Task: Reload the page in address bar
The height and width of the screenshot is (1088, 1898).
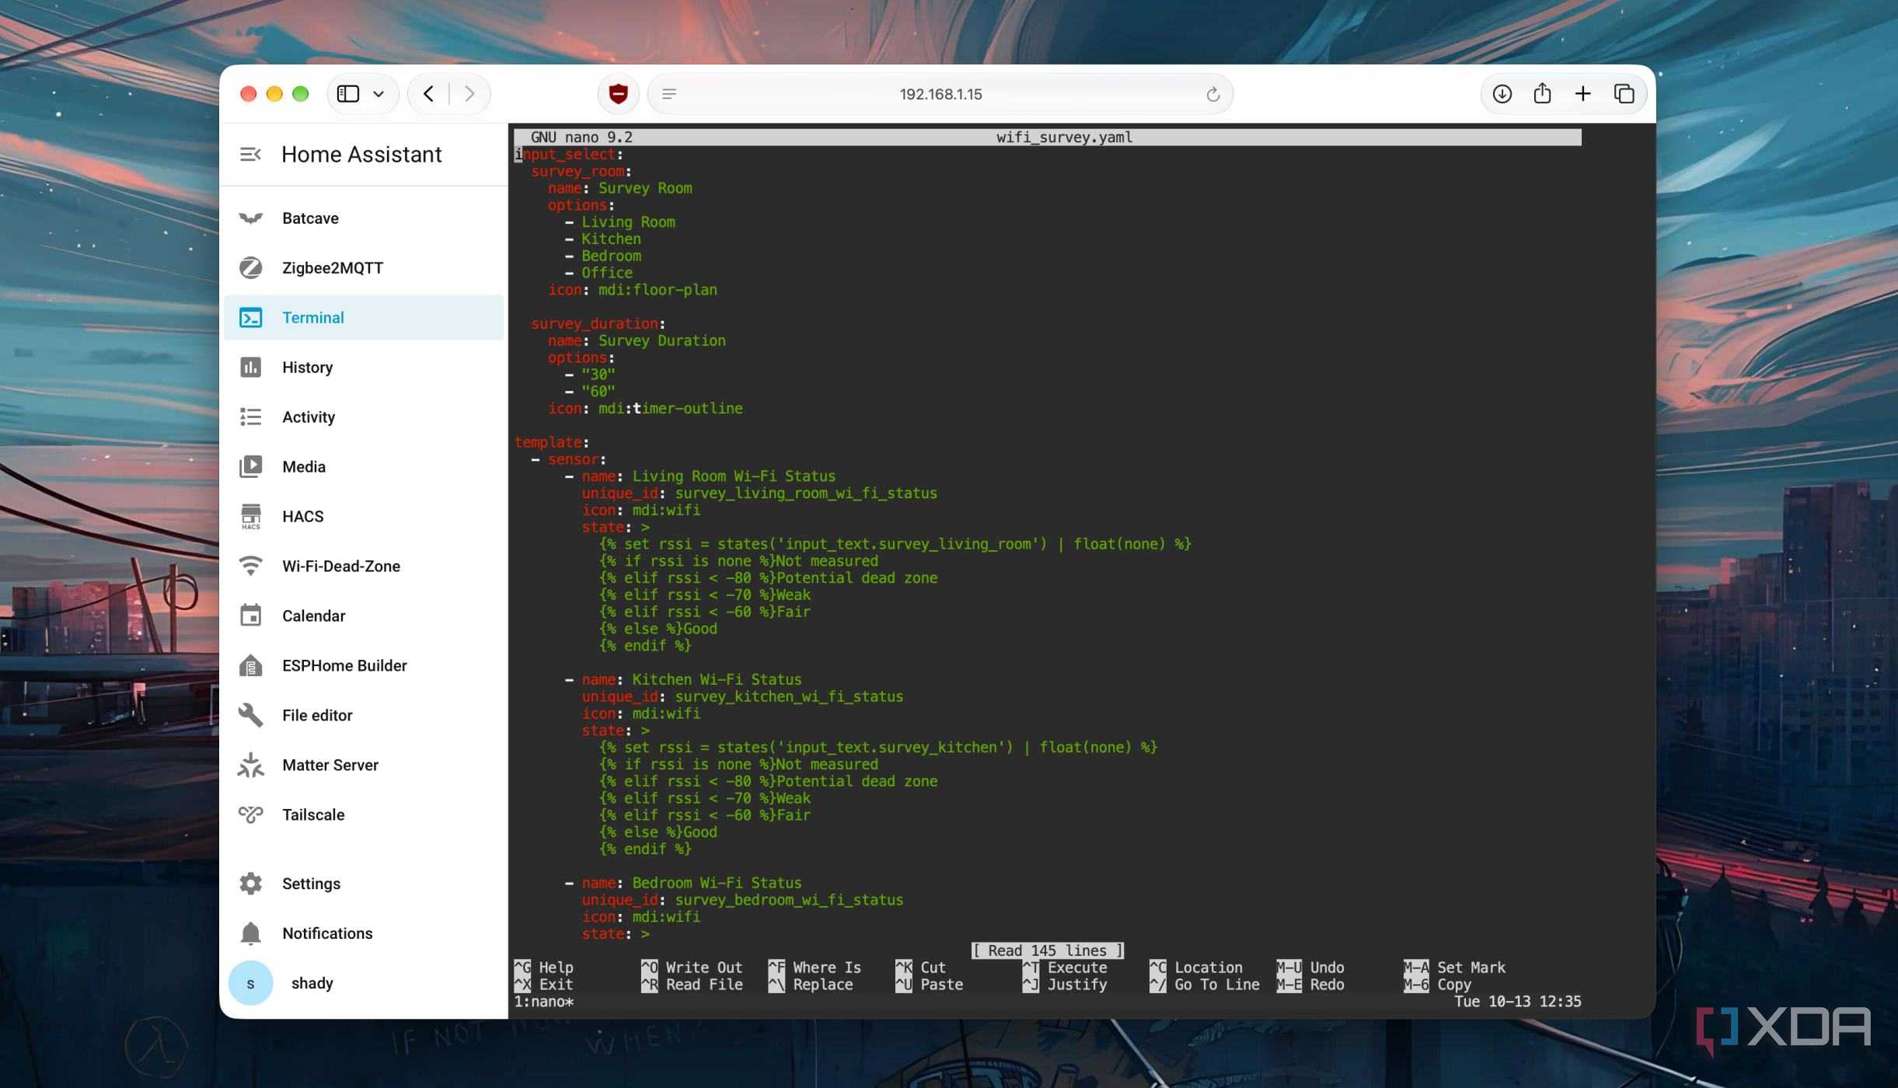Action: pyautogui.click(x=1212, y=95)
